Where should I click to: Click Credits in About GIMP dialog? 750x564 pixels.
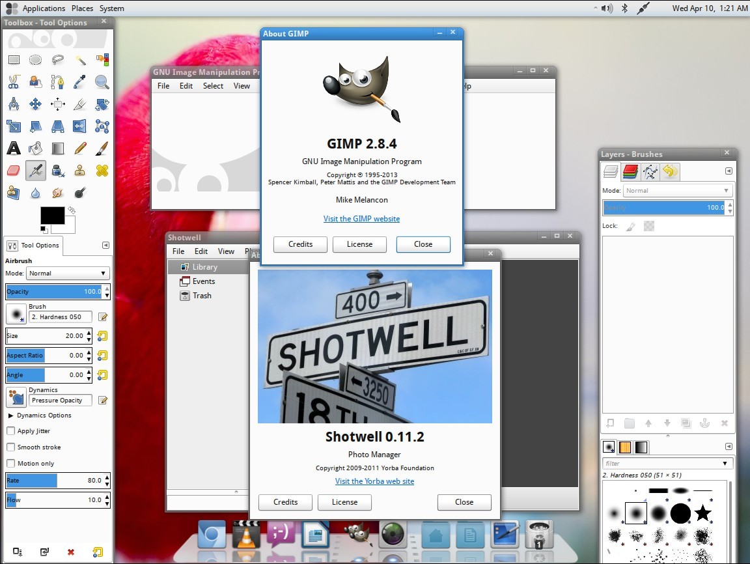coord(300,244)
